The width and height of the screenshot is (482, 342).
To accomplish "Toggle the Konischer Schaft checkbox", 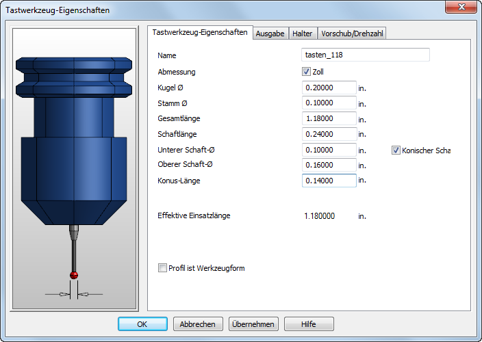I will click(396, 150).
